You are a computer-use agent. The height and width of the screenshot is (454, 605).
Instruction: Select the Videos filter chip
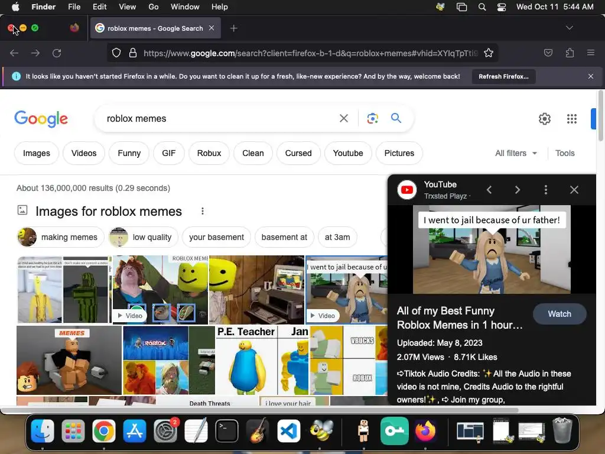pyautogui.click(x=84, y=153)
